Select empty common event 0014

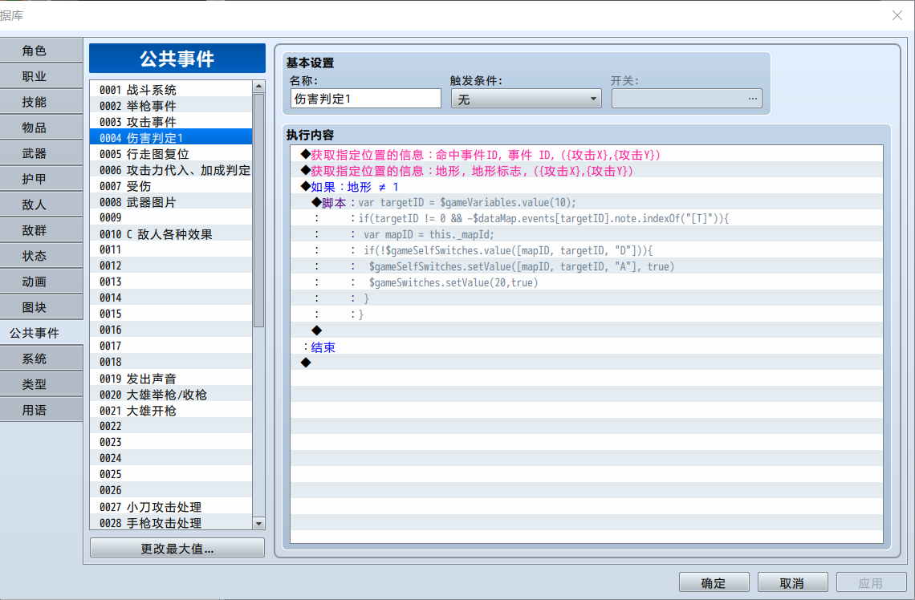pyautogui.click(x=171, y=298)
